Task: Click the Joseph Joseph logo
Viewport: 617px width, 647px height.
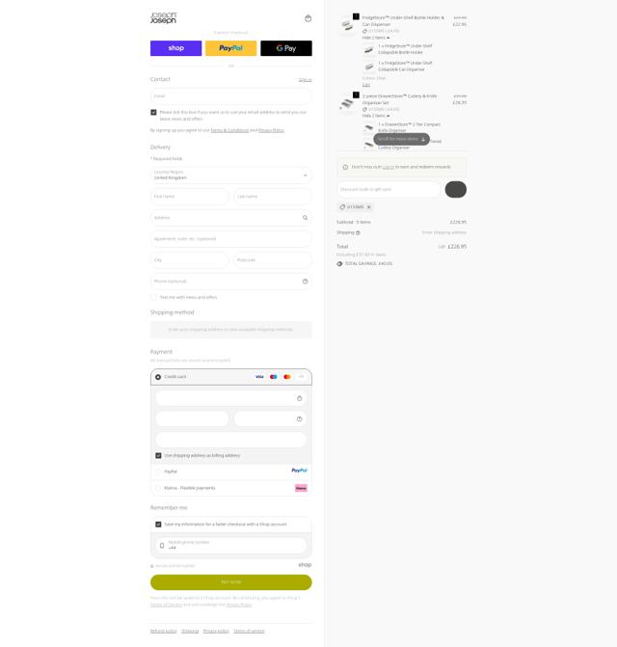Action: (163, 17)
